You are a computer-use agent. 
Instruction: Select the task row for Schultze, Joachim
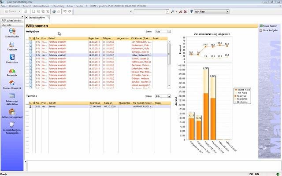(98, 82)
